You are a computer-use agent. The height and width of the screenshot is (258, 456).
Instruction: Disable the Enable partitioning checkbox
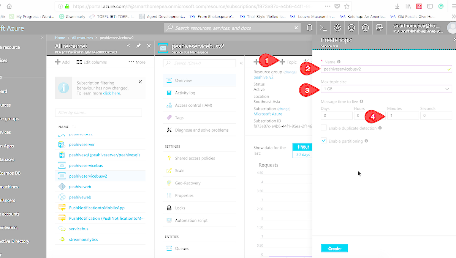pyautogui.click(x=323, y=140)
